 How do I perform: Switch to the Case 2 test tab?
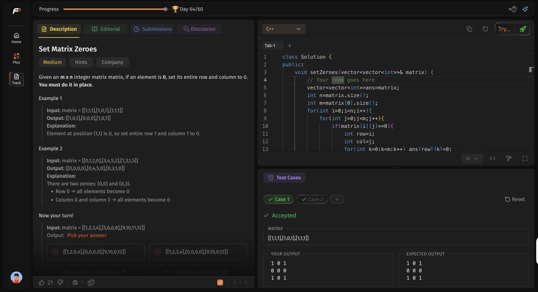pos(312,199)
